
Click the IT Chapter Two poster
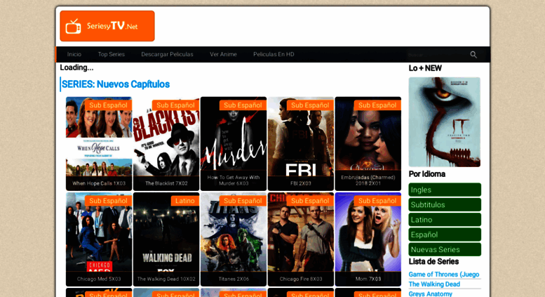(445, 122)
